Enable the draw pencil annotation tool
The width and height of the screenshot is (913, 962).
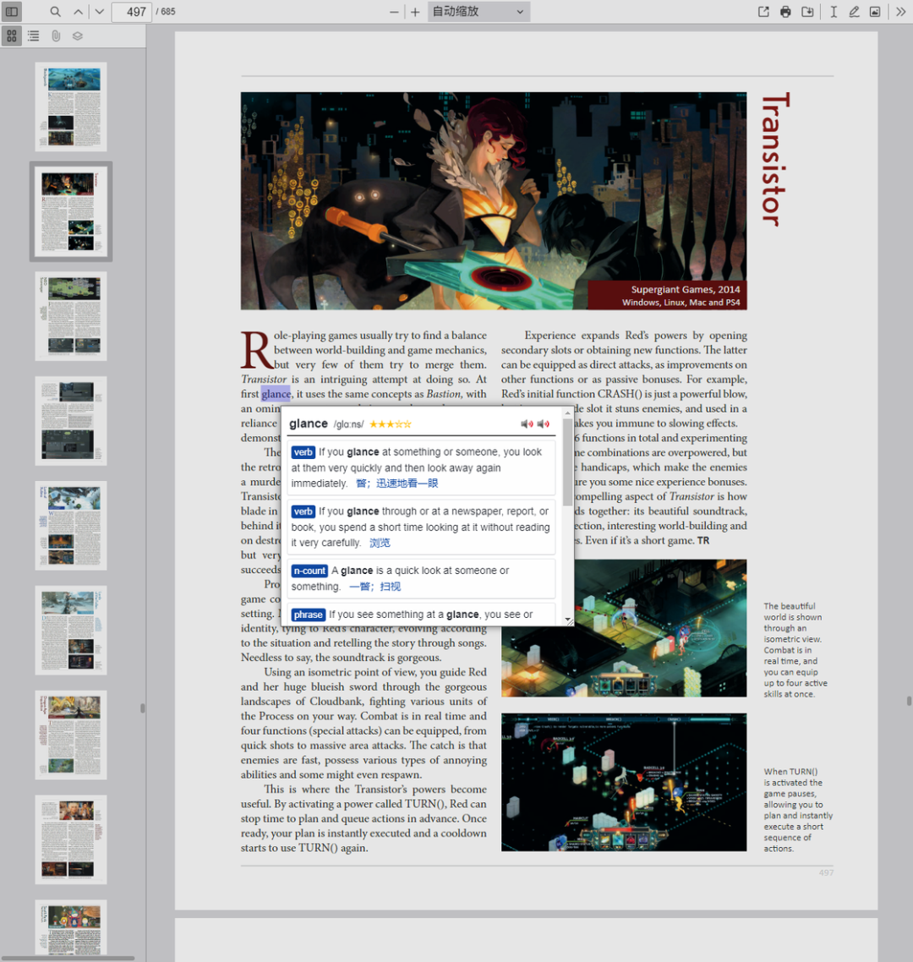[x=854, y=12]
